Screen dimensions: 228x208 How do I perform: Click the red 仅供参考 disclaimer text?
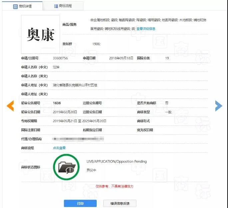click(114, 186)
